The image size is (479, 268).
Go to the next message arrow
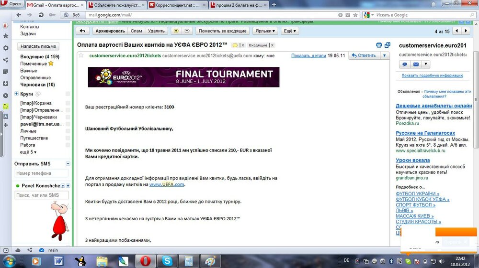(x=466, y=31)
